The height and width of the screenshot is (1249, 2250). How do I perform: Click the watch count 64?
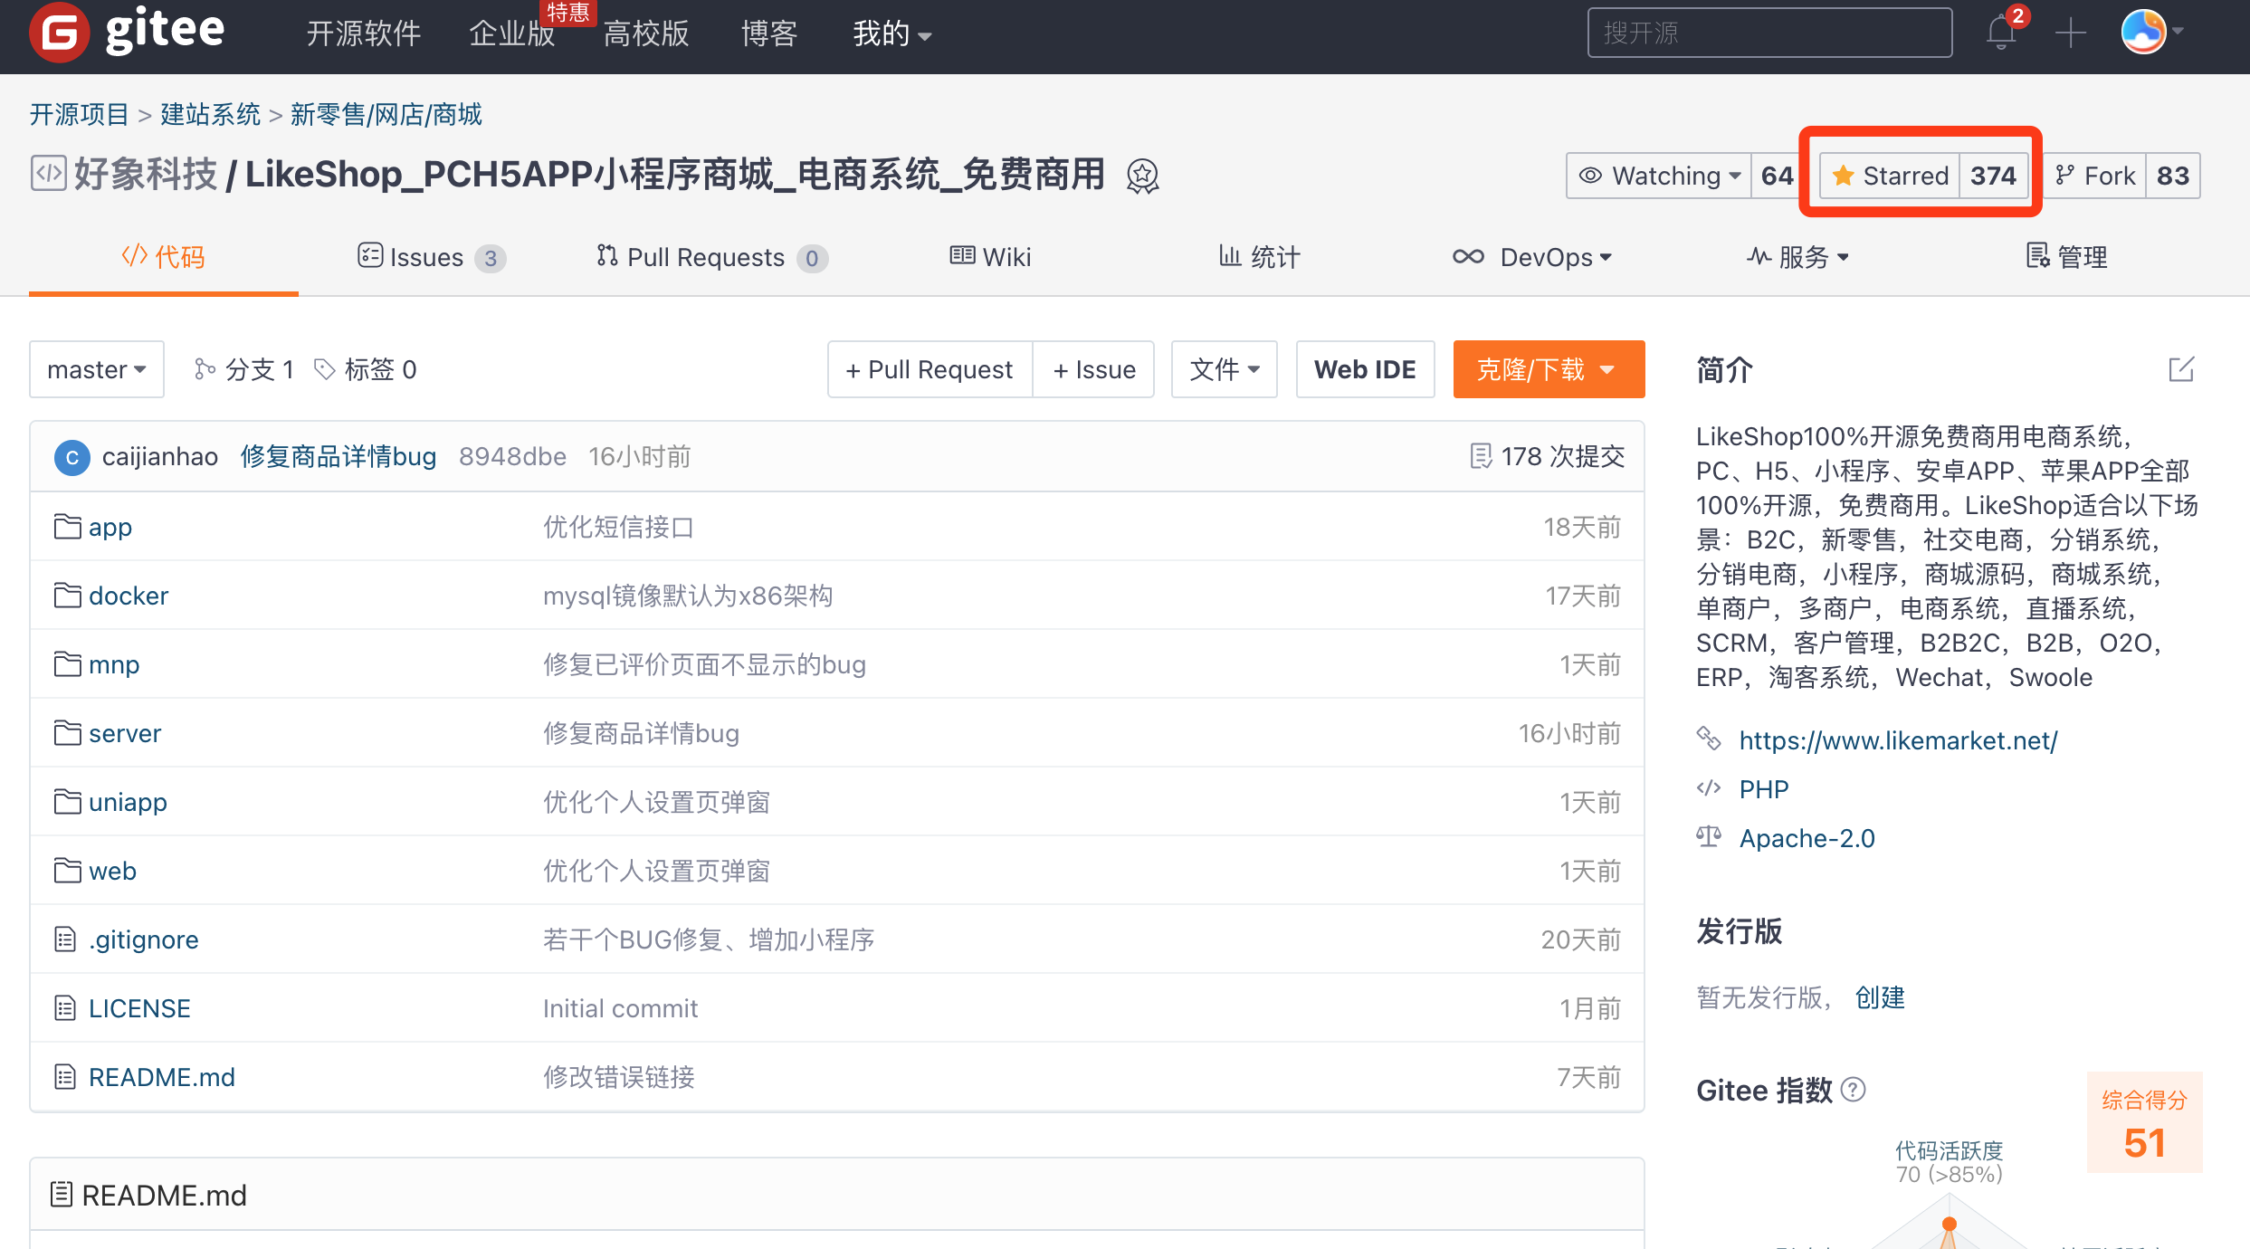(x=1778, y=176)
